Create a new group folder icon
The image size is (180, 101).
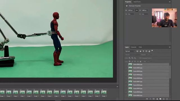pyautogui.click(x=160, y=99)
